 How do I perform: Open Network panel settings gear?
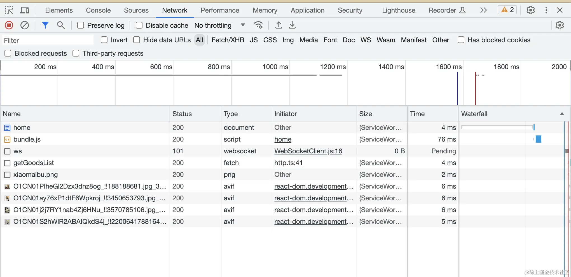tap(560, 25)
